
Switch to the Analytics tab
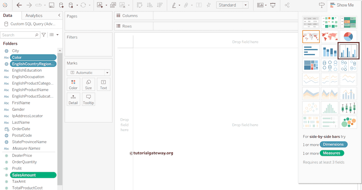(34, 15)
